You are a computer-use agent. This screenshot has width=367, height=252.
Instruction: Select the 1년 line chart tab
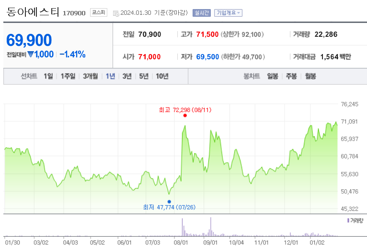(110, 76)
